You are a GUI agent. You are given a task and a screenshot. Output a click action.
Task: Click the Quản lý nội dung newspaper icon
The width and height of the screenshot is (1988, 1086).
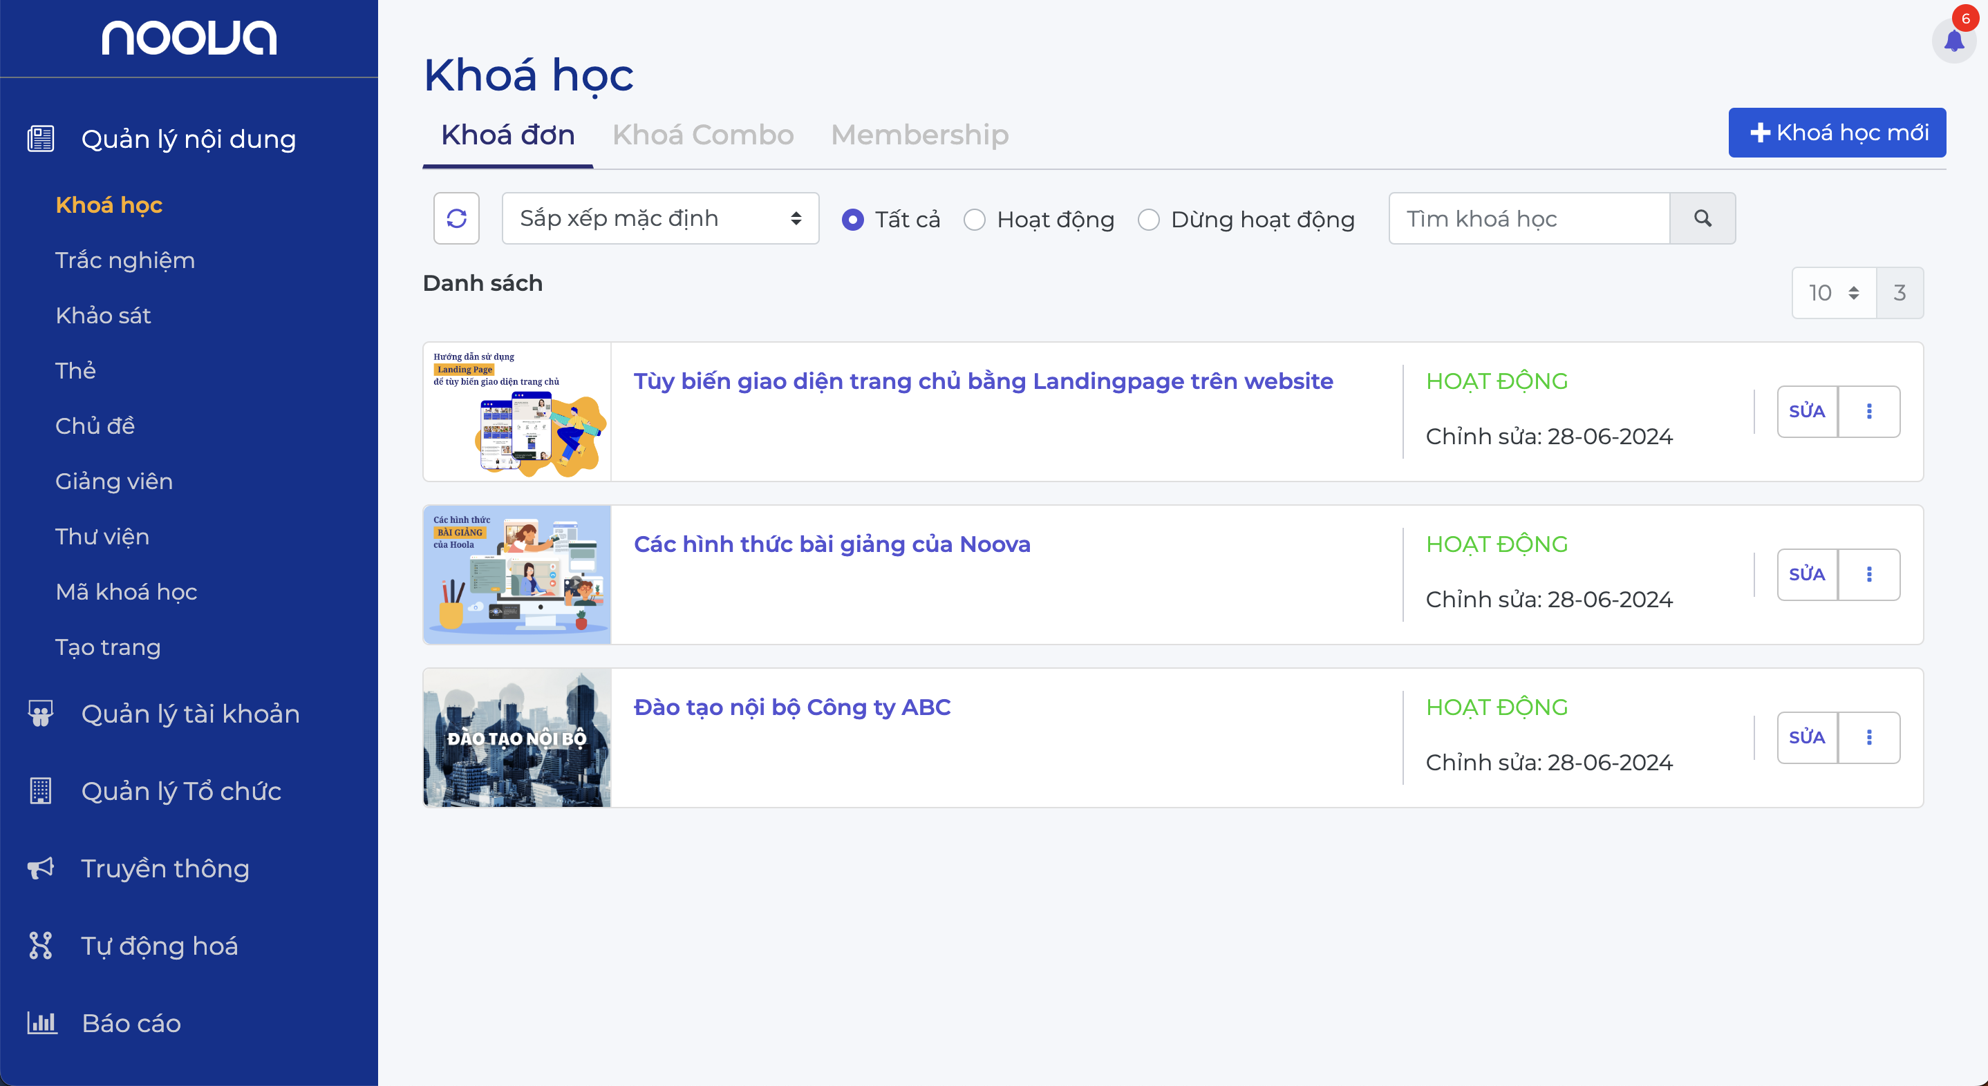40,139
